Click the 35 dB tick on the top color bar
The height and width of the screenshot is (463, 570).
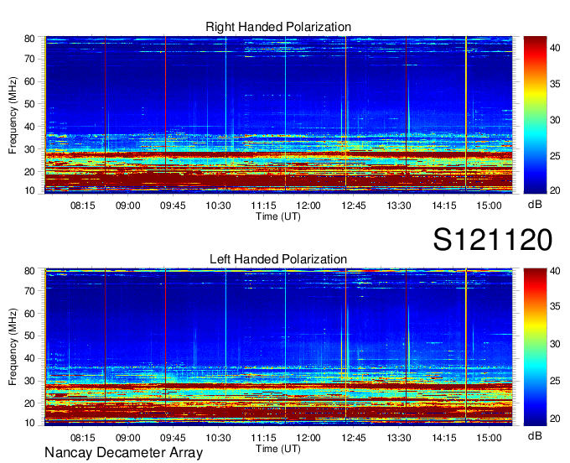coord(555,84)
